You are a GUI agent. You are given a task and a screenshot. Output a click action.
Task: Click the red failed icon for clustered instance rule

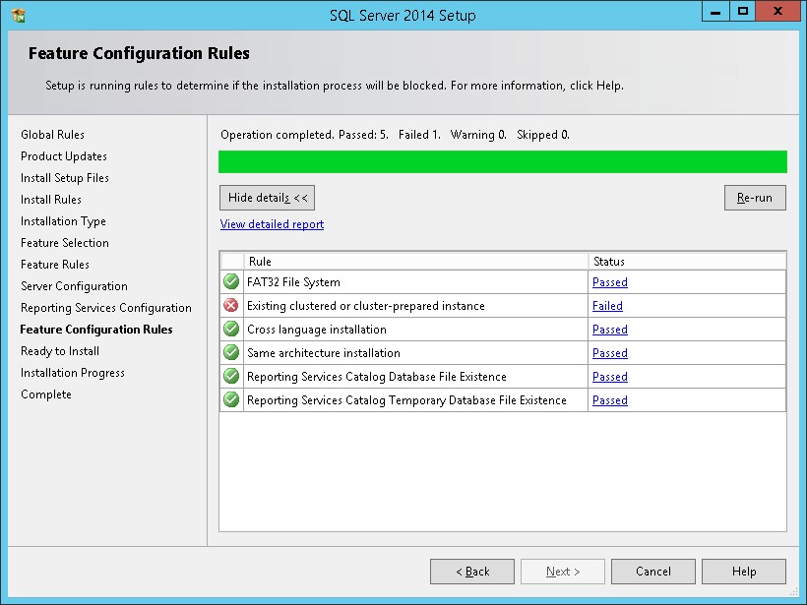pos(231,305)
